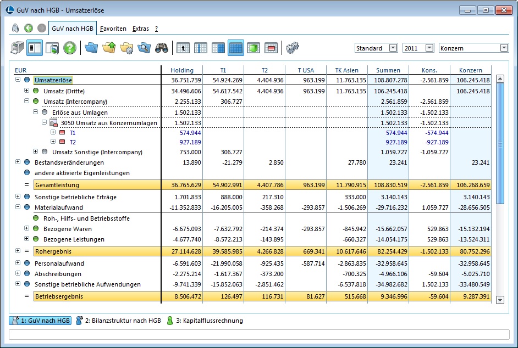Open the Standard dropdown
This screenshot has height=348, width=518.
393,48
